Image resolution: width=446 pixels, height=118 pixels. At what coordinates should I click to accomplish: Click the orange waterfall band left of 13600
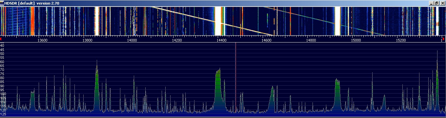point(32,21)
